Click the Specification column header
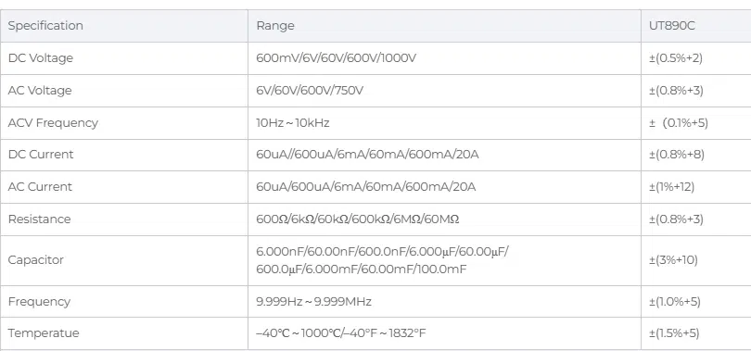Viewport: 751px width, 351px height. pyautogui.click(x=45, y=26)
